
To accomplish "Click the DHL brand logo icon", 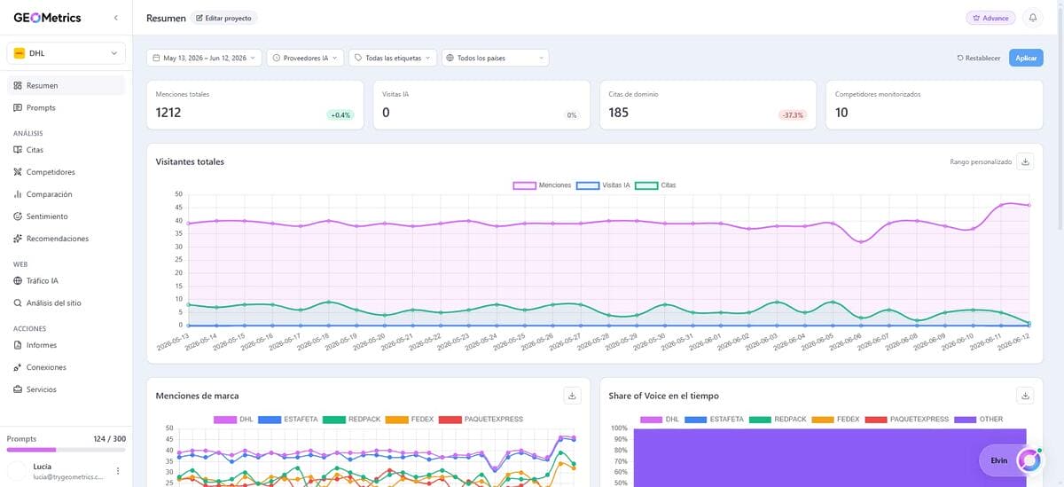I will 20,53.
